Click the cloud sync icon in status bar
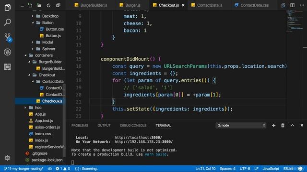 coord(50,169)
